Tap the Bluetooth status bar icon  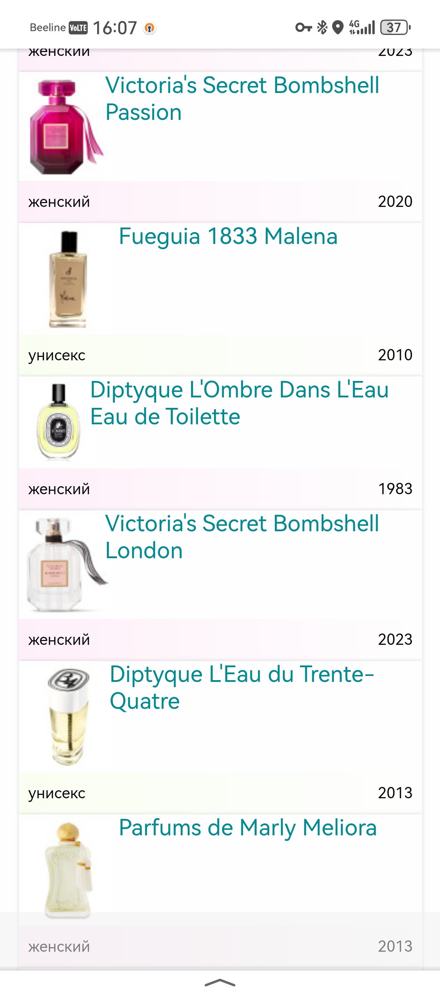[x=322, y=27]
